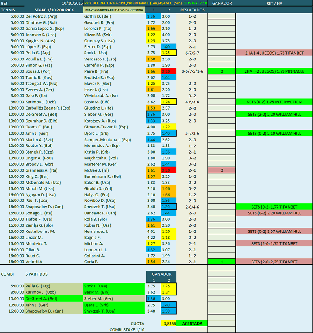Viewport: 313px width, 333px height.
Task: Select 'Karatsev A. (Rus)' cell
Action: (100, 121)
